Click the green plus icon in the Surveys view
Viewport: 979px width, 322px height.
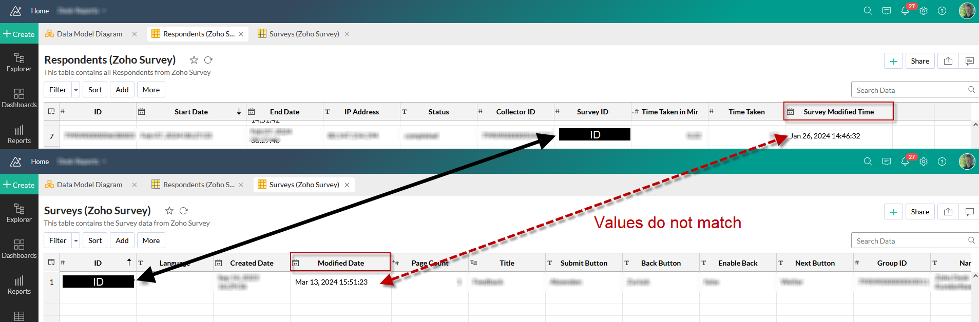click(x=893, y=212)
